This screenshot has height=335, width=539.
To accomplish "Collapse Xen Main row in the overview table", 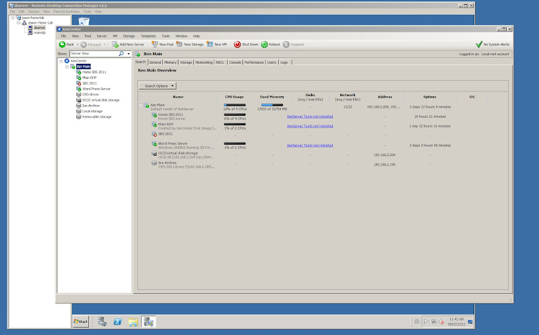I will coord(142,106).
